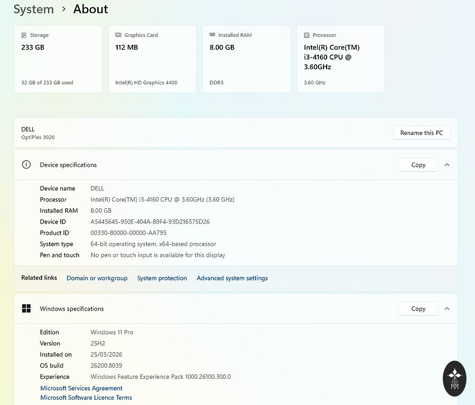
Task: Copy the Windows specifications
Action: (418, 308)
